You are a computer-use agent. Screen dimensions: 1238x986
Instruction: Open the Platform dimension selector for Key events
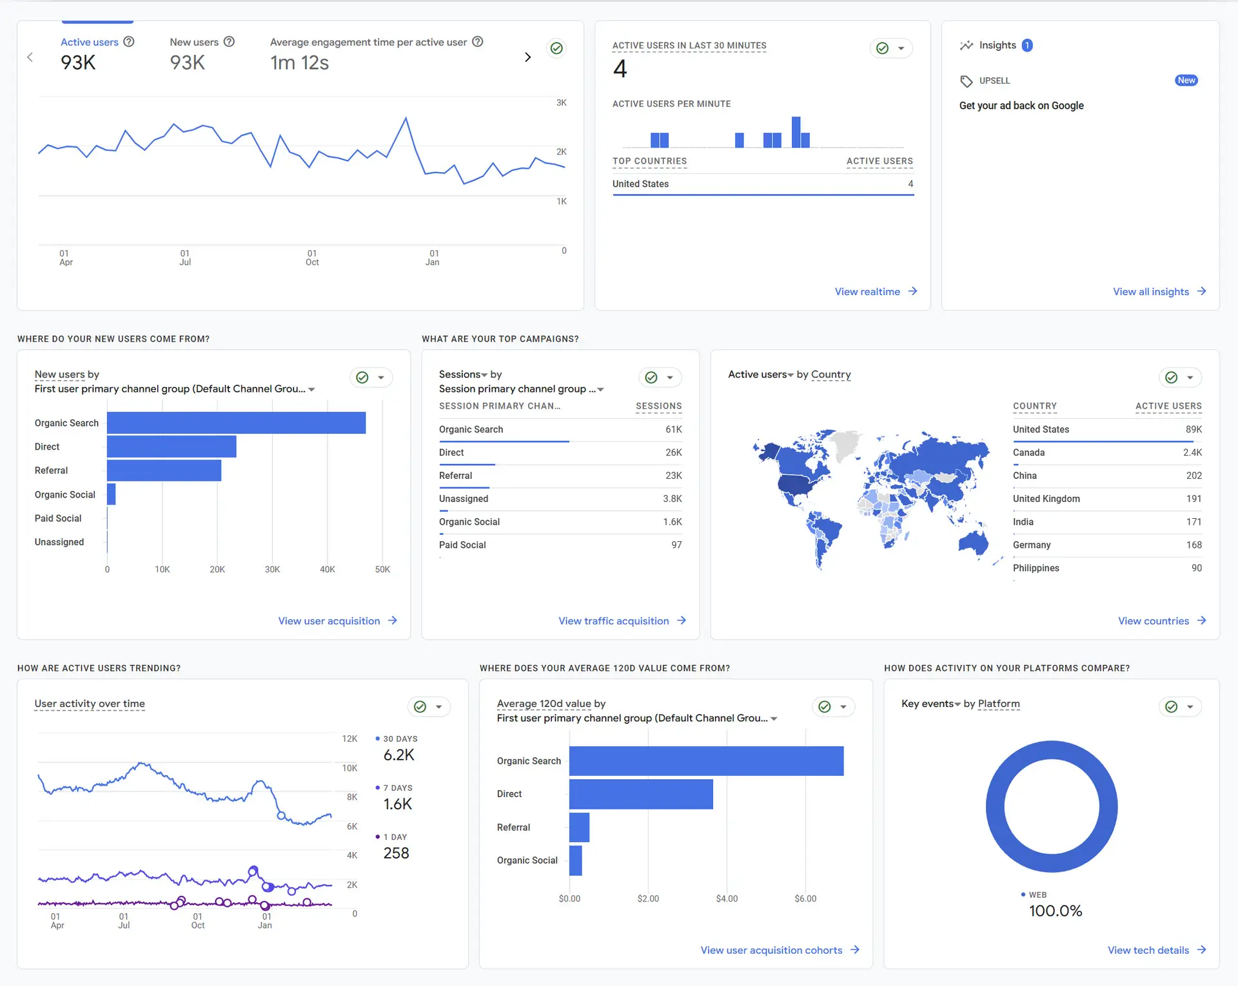999,704
